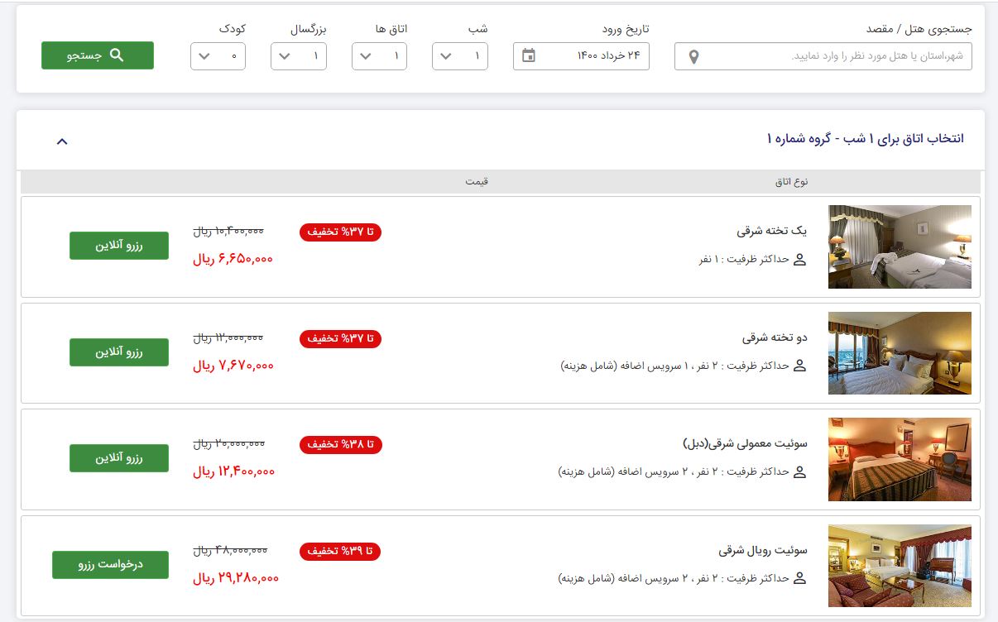Image resolution: width=998 pixels, height=622 pixels.
Task: Click the struck-through price ۲۰,۰۰۰,۰۰۰ ریال
Action: tap(229, 444)
